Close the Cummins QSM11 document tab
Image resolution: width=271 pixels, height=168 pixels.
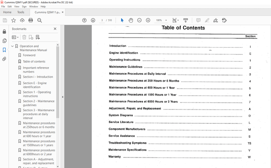pos(63,12)
